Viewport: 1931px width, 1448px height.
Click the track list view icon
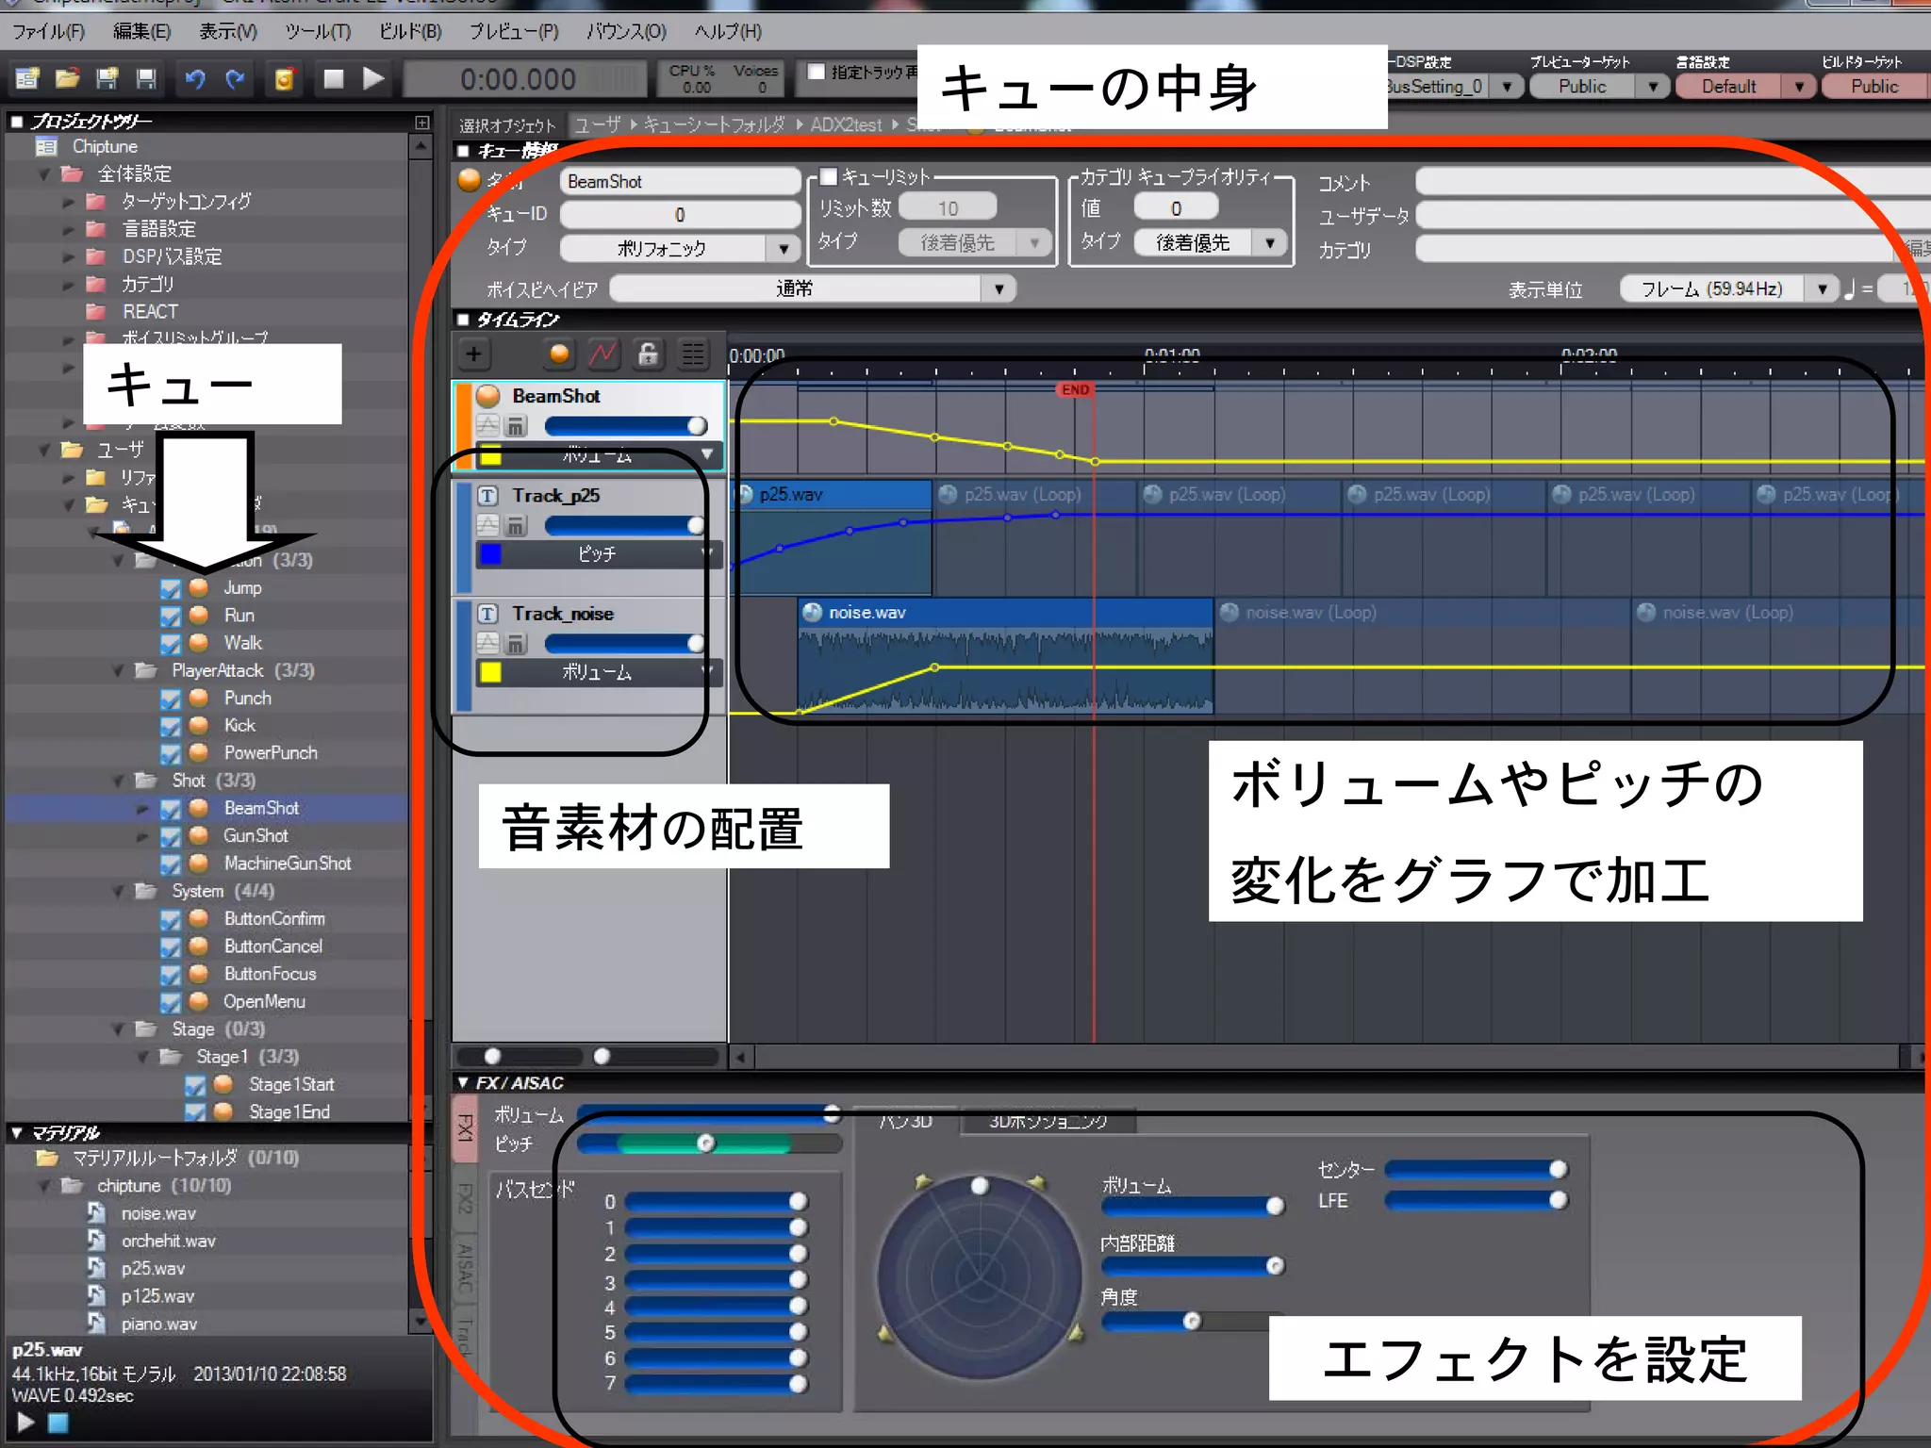coord(693,354)
